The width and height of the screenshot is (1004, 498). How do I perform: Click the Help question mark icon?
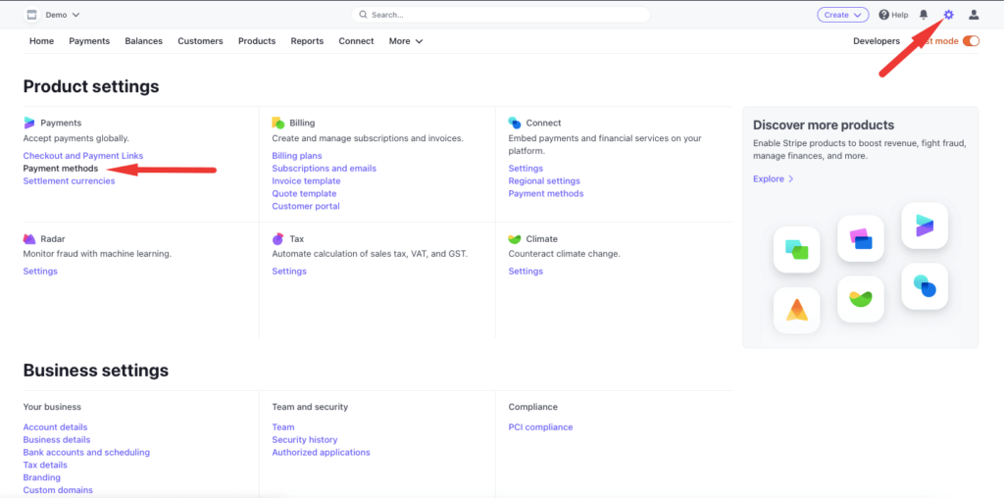click(883, 14)
